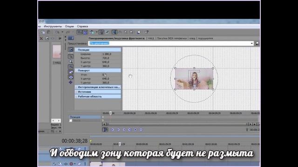Viewport: 298px width, 167px height.
Task: Click the Undo arrow icon
Action: tap(57, 32)
